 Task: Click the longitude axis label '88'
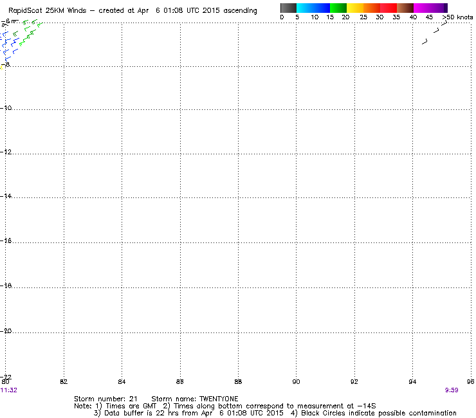[x=238, y=381]
